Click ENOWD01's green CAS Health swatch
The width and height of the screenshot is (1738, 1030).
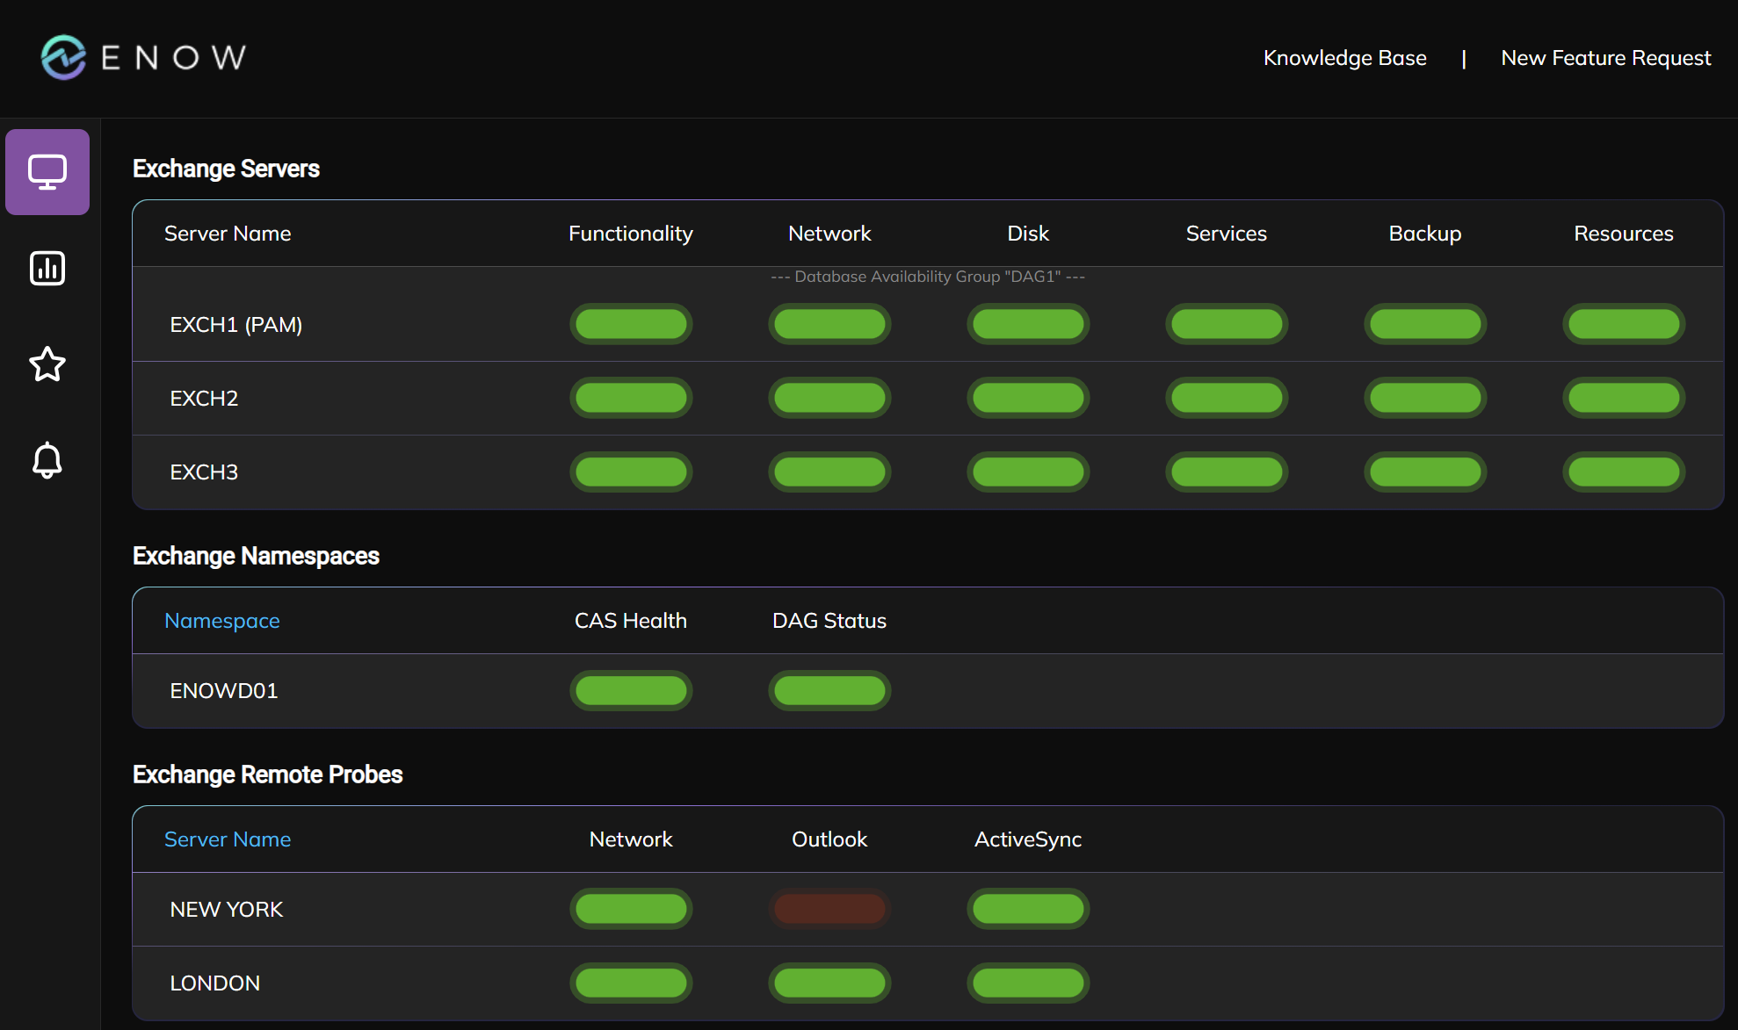631,690
